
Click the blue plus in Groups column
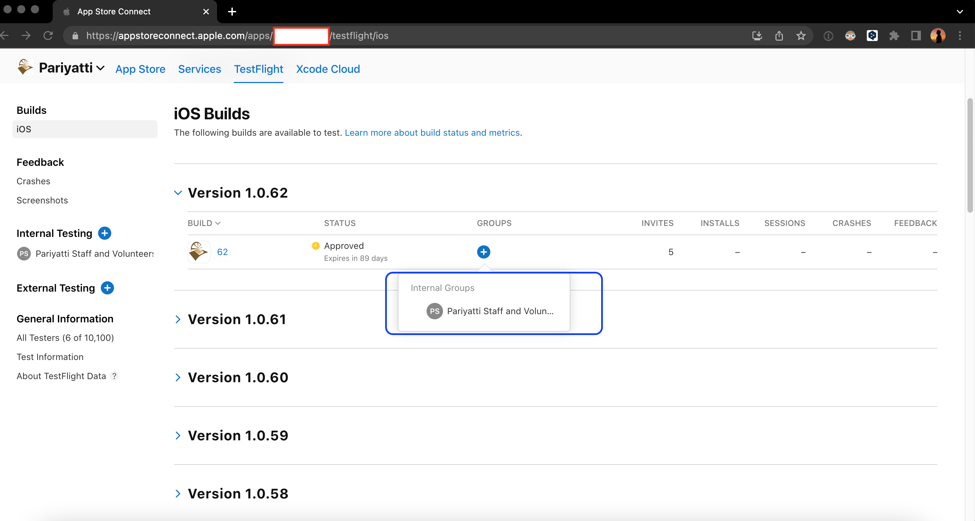[483, 252]
